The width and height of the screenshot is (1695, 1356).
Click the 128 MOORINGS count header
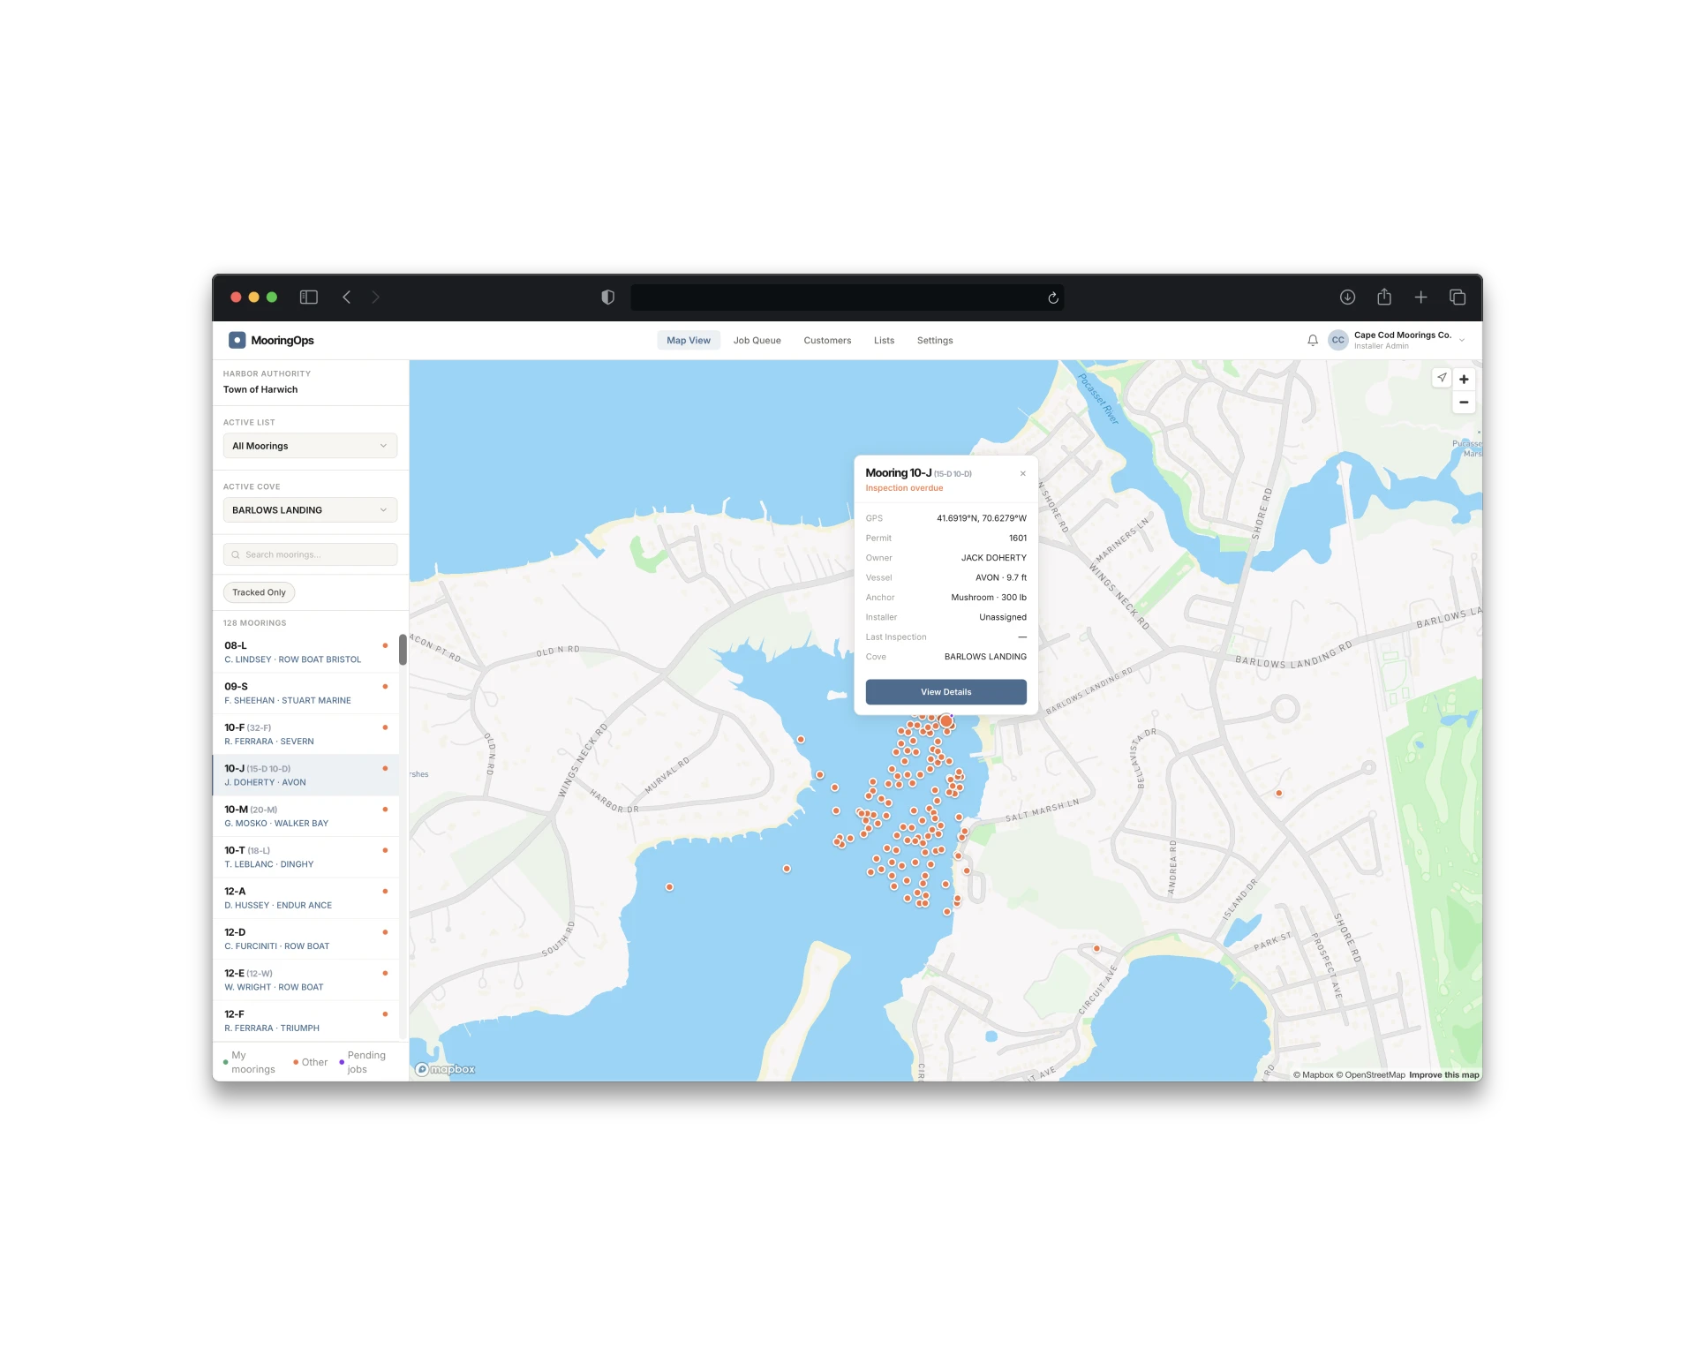[x=254, y=623]
